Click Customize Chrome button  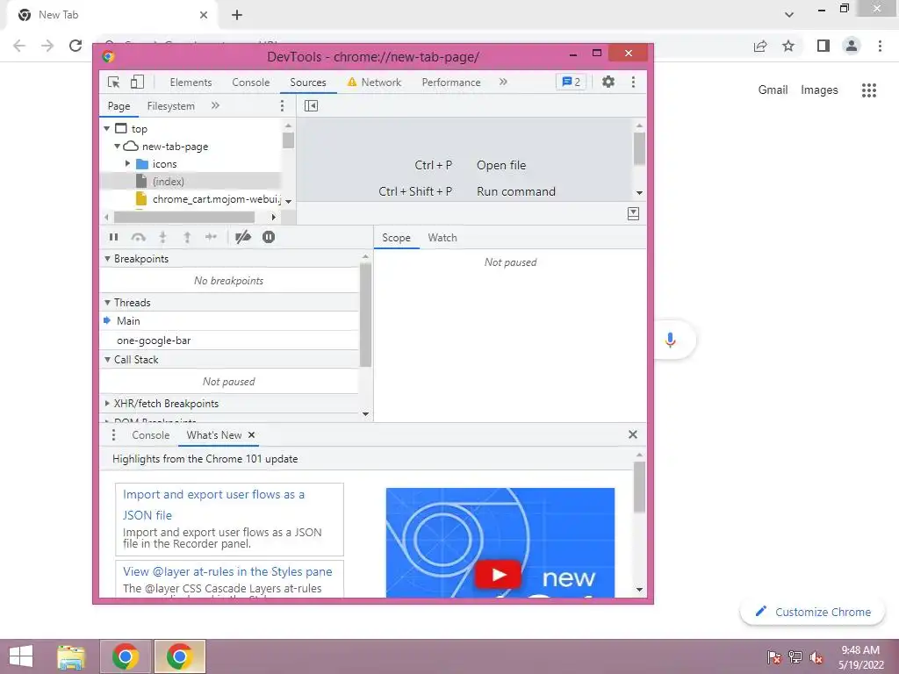coord(812,612)
